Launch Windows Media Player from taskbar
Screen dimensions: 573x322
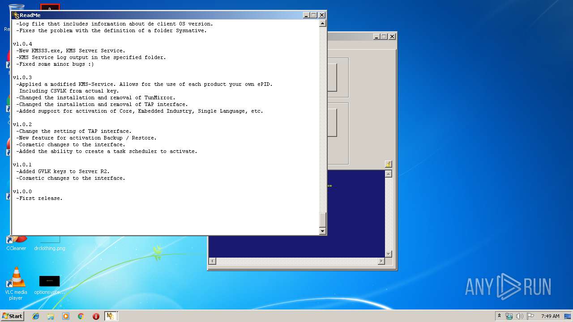[66, 316]
